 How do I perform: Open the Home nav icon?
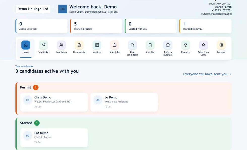click(26, 45)
